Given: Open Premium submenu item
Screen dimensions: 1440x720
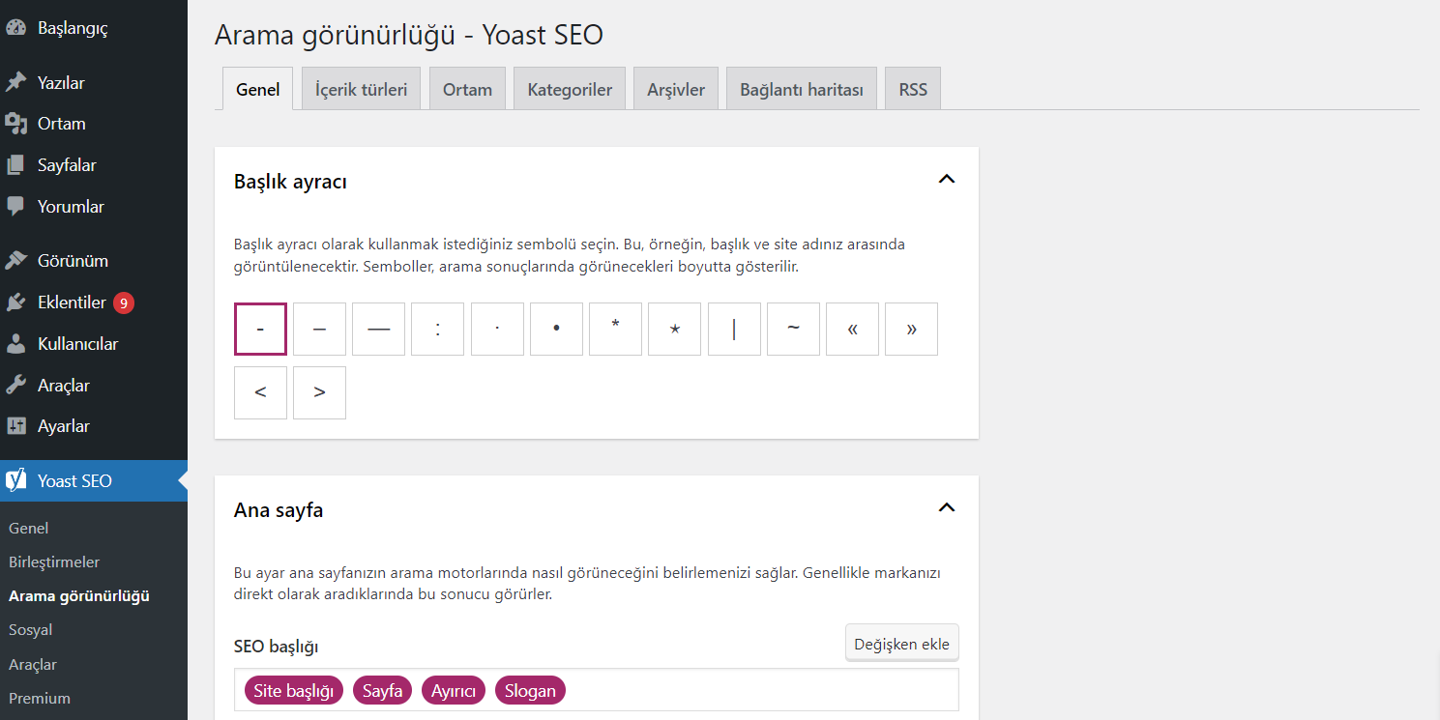Looking at the screenshot, I should tap(40, 698).
